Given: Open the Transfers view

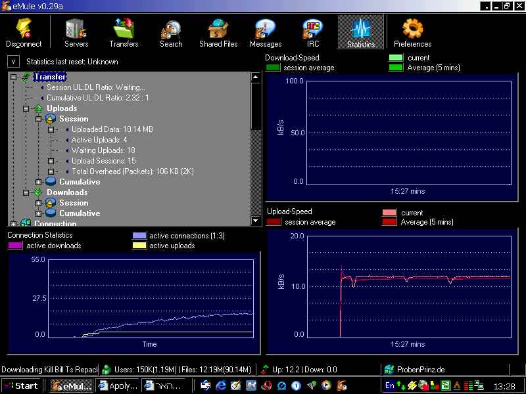Looking at the screenshot, I should [x=124, y=33].
